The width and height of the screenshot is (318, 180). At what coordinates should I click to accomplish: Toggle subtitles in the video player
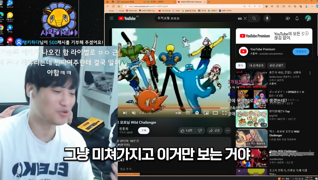tap(188, 113)
